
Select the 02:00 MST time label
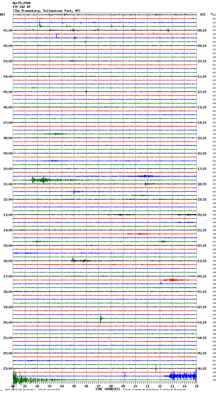[x=8, y=46]
